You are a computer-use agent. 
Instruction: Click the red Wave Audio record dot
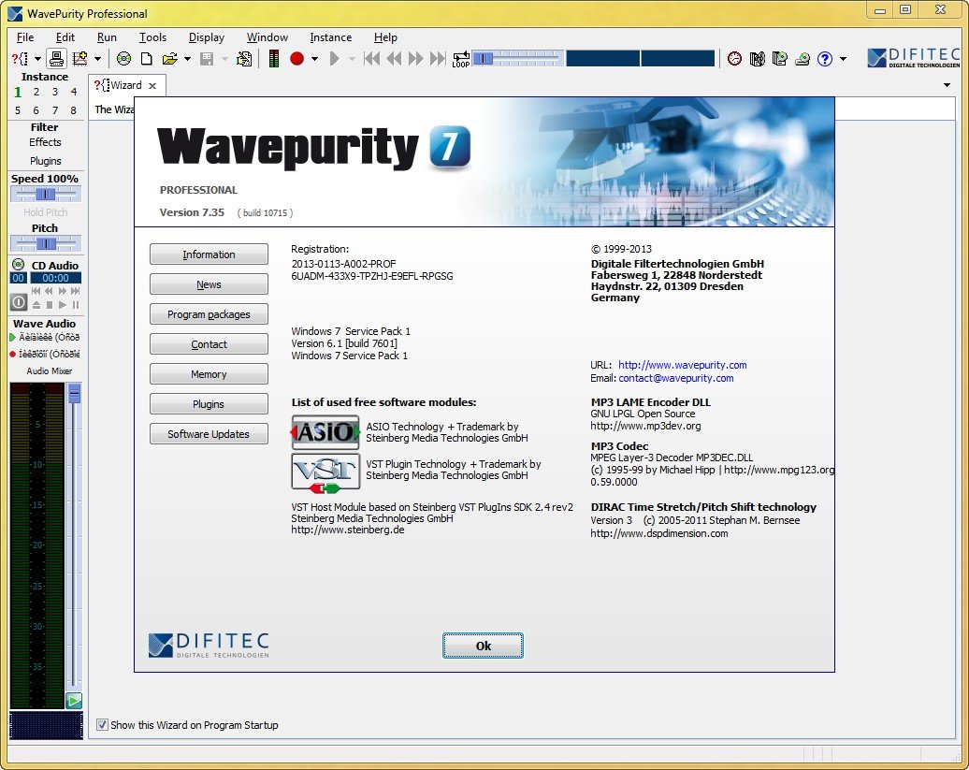point(12,354)
